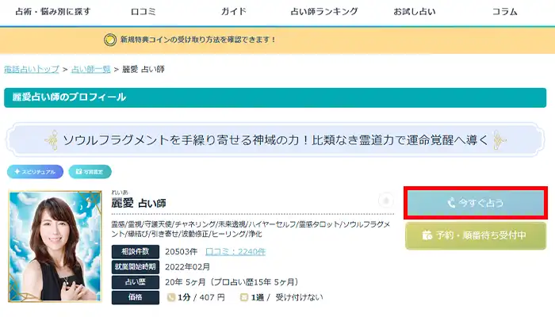Click the coin icon in yellow banner
This screenshot has width=555, height=317.
click(110, 39)
